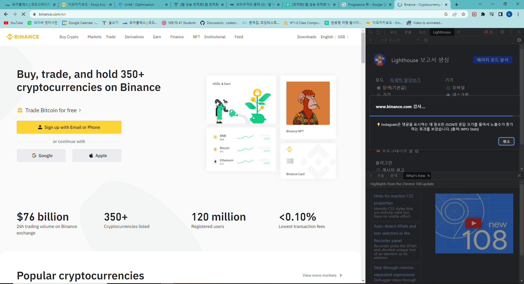Select the 탐색(기본값) mode radio button
The height and width of the screenshot is (284, 524).
pos(379,88)
